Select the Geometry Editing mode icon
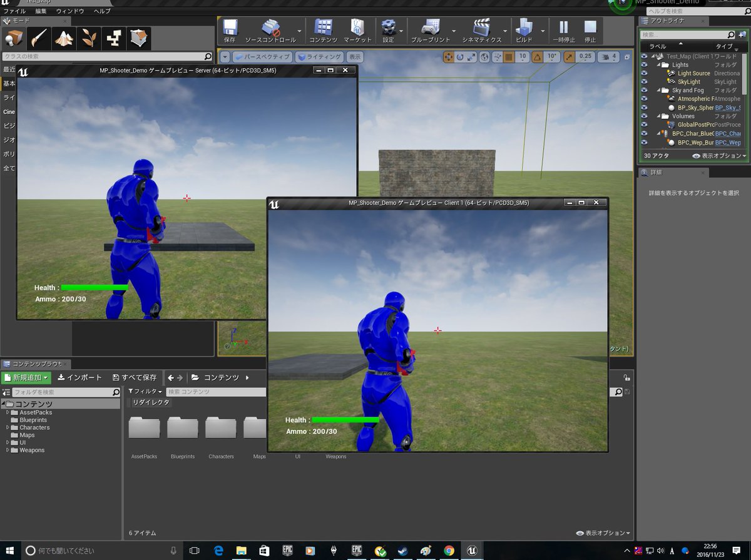The image size is (751, 560). click(139, 39)
